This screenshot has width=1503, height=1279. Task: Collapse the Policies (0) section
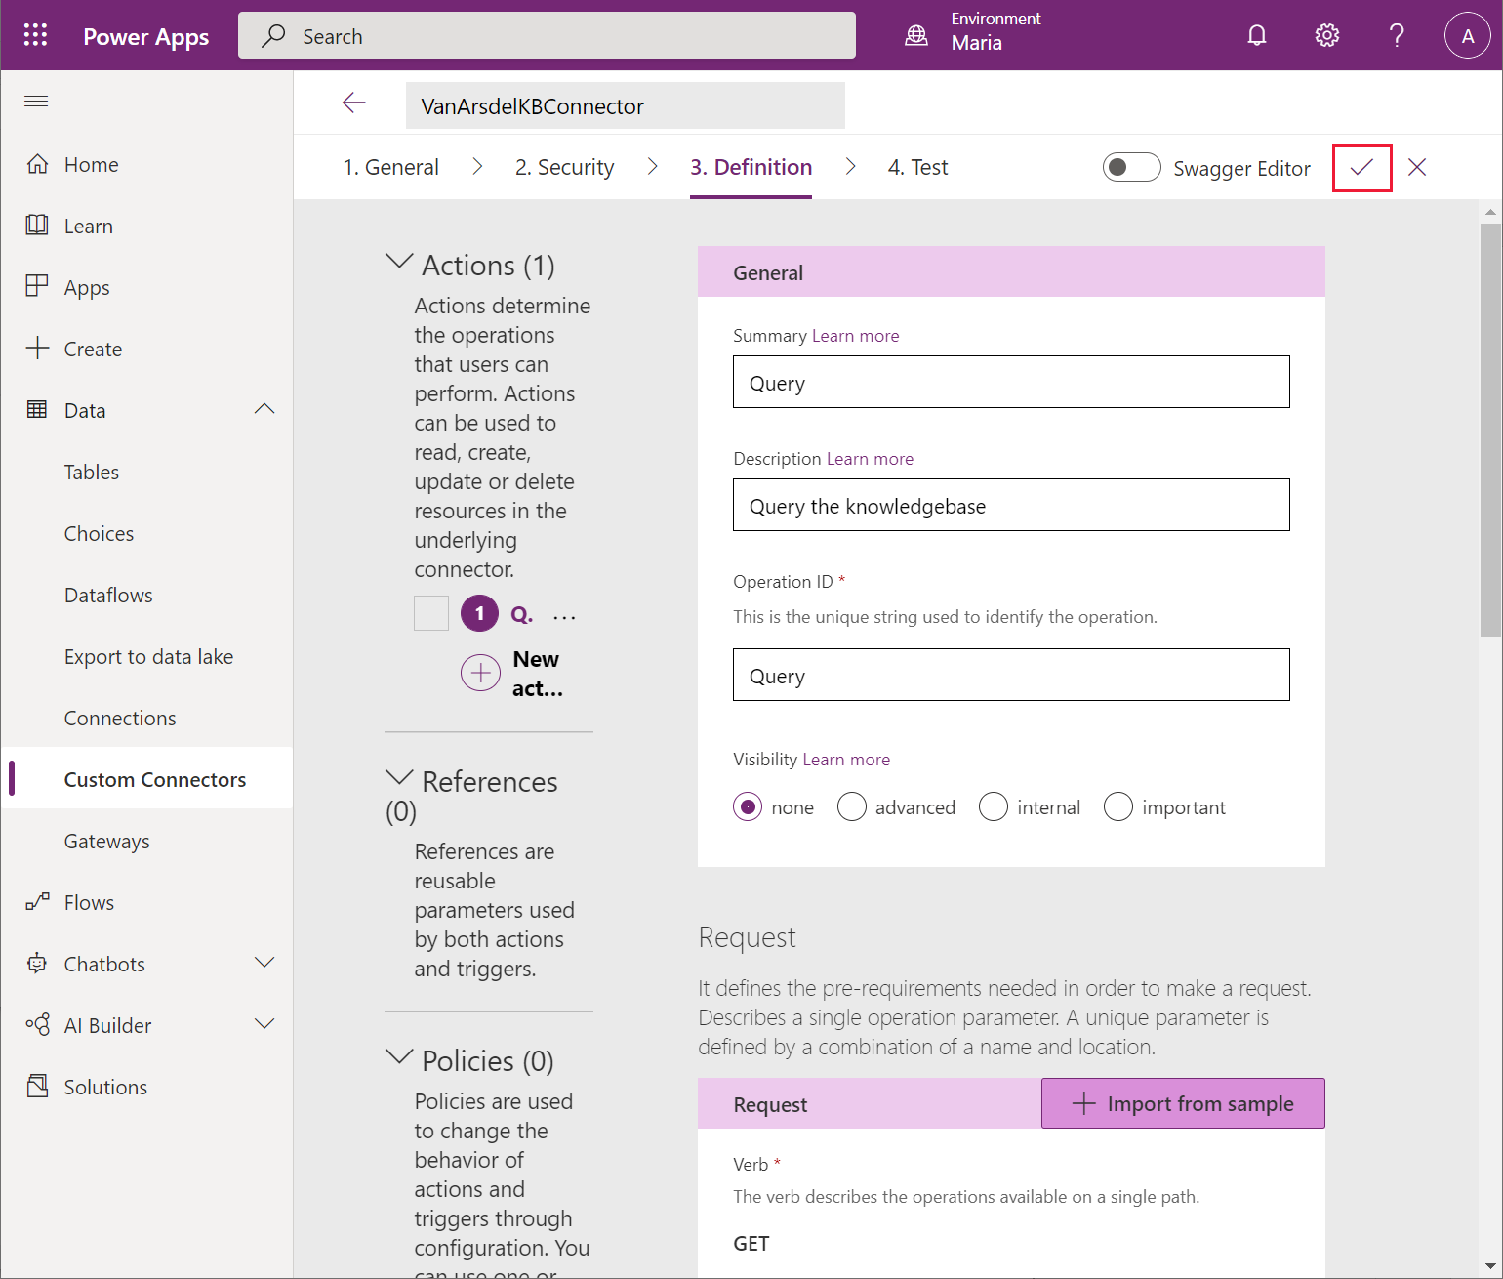click(399, 1057)
